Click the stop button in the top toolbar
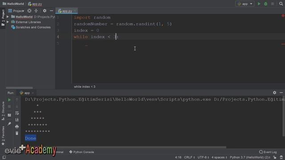Viewport: 285px width, 160px height. point(272,4)
